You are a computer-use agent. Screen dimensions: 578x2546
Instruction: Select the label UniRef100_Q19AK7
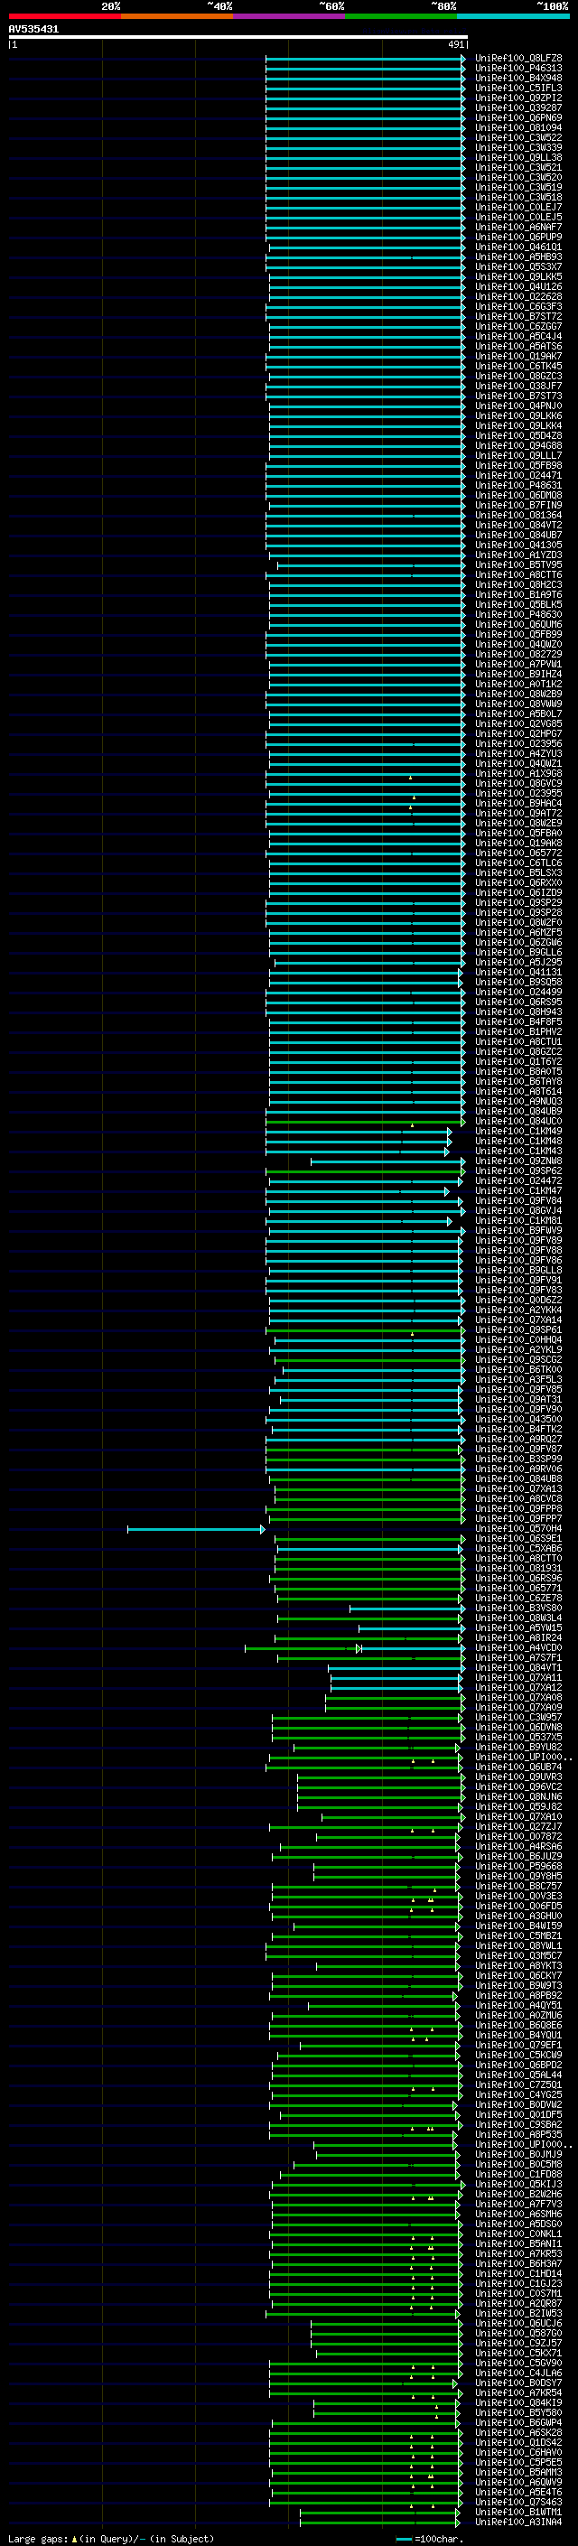[x=518, y=356]
